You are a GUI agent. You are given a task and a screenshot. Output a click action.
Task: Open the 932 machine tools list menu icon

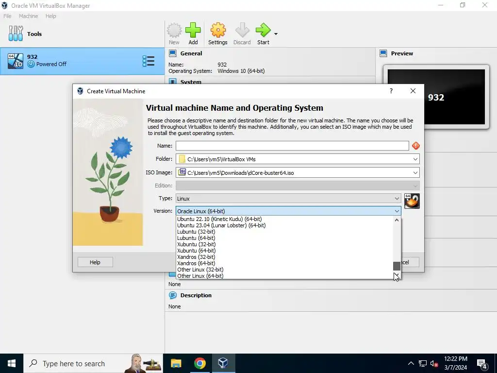pyautogui.click(x=149, y=61)
